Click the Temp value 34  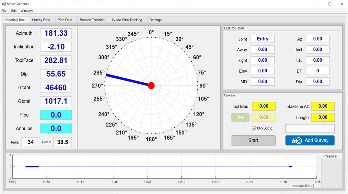pyautogui.click(x=31, y=142)
